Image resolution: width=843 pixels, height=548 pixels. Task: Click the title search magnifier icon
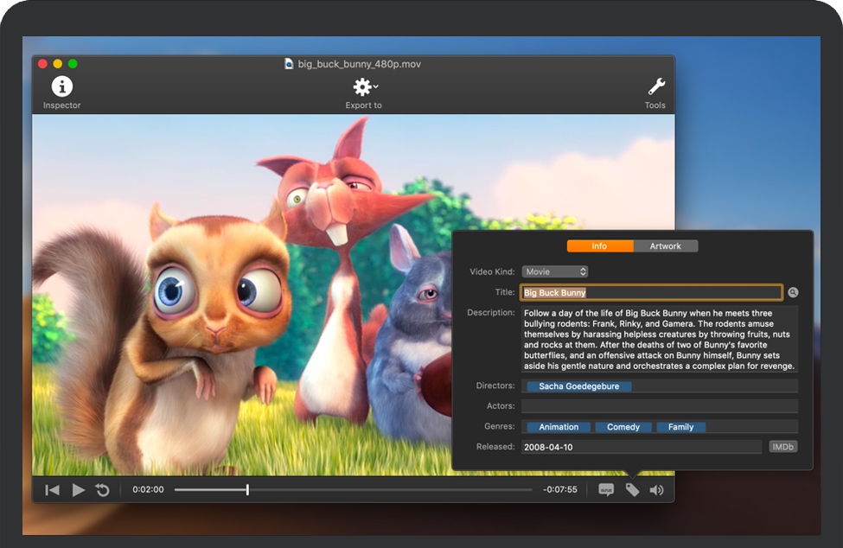click(x=793, y=293)
